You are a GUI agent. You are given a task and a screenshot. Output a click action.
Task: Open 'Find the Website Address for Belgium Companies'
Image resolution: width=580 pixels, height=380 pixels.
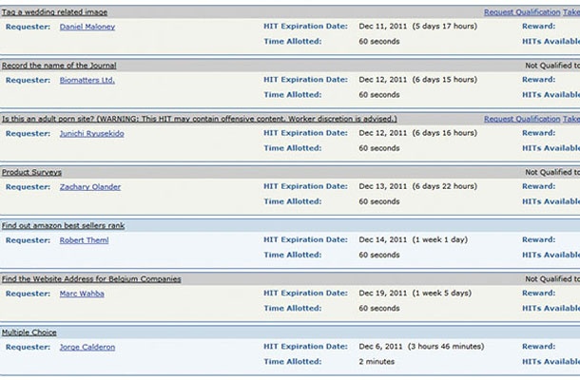coord(91,278)
